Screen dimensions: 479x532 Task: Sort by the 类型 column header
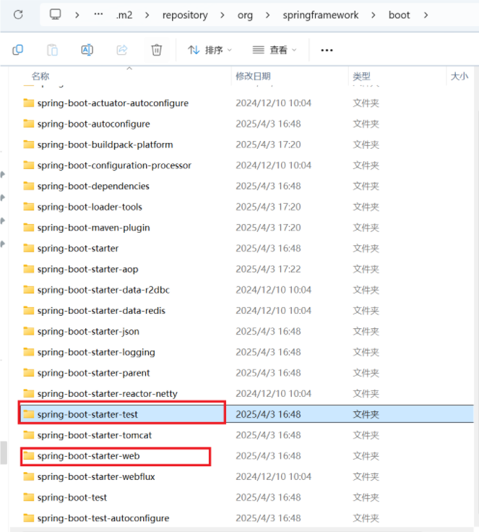(362, 76)
